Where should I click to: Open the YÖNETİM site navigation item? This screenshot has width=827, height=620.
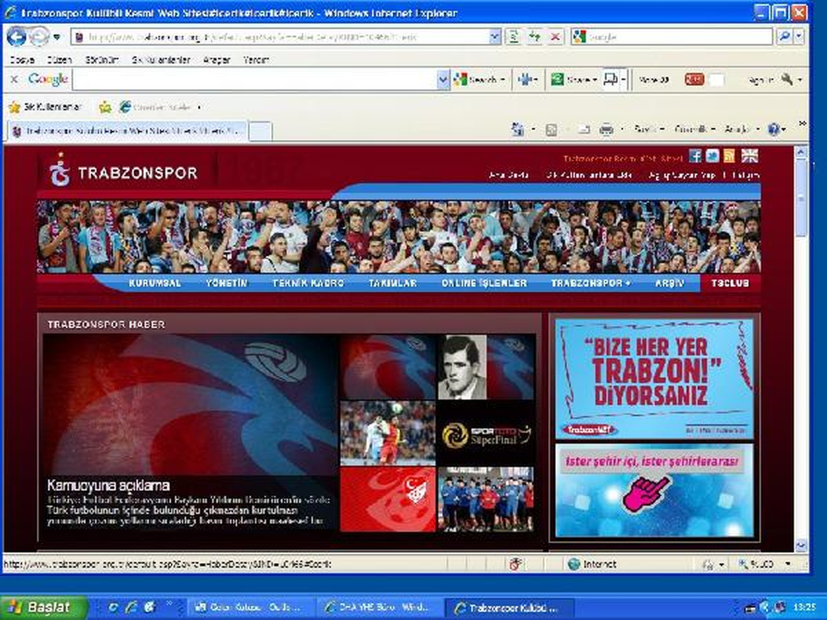pyautogui.click(x=227, y=283)
